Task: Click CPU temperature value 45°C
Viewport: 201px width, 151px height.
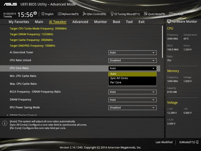Action: tap(186, 39)
